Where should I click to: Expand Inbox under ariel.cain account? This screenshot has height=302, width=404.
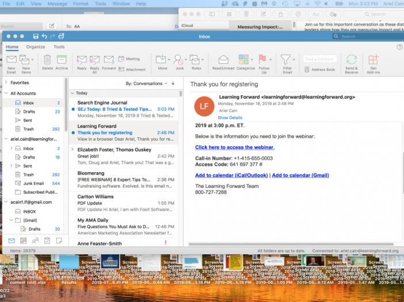12,148
